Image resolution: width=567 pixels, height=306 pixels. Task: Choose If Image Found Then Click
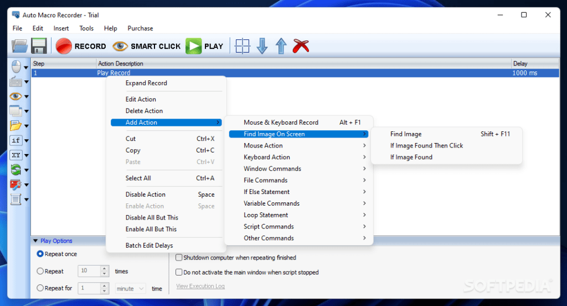tap(447, 146)
